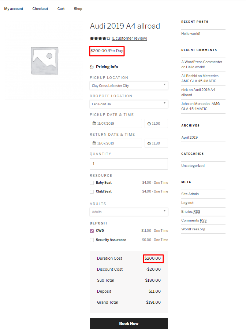Viewport: 246px width, 329px height.
Task: Open the A WordPress Commenter link
Action: pyautogui.click(x=202, y=62)
